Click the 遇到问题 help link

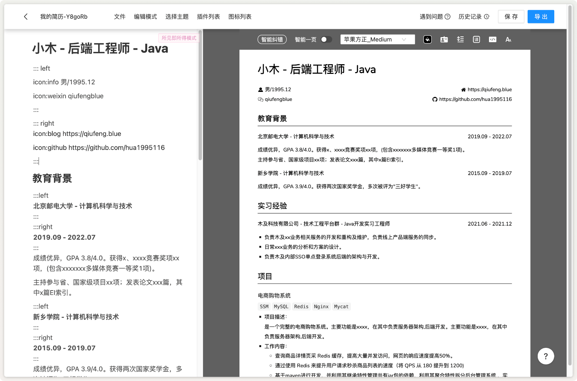pos(435,17)
